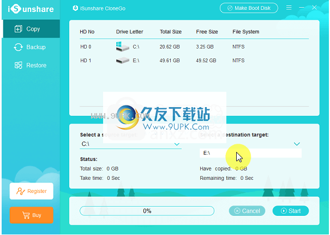Click the X icon on the Cancel button
The image size is (330, 235).
click(x=237, y=211)
